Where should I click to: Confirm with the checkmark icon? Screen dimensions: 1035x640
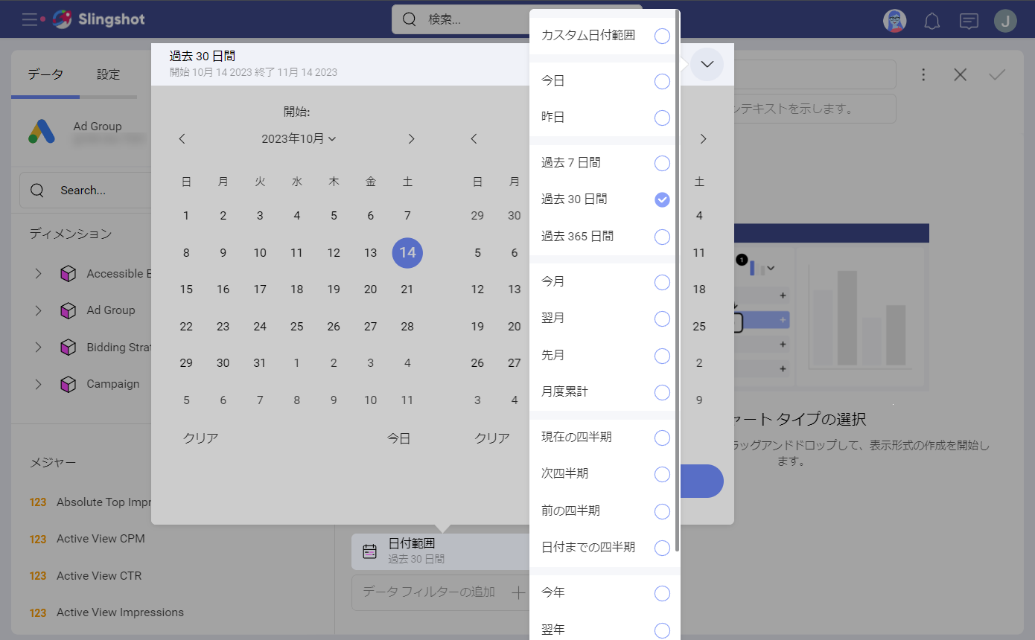point(997,74)
